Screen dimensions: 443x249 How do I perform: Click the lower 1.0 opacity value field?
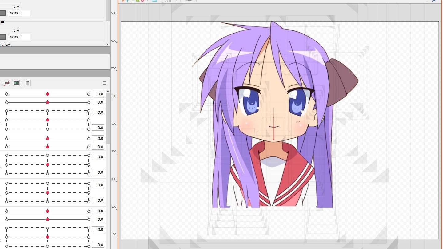(10, 30)
